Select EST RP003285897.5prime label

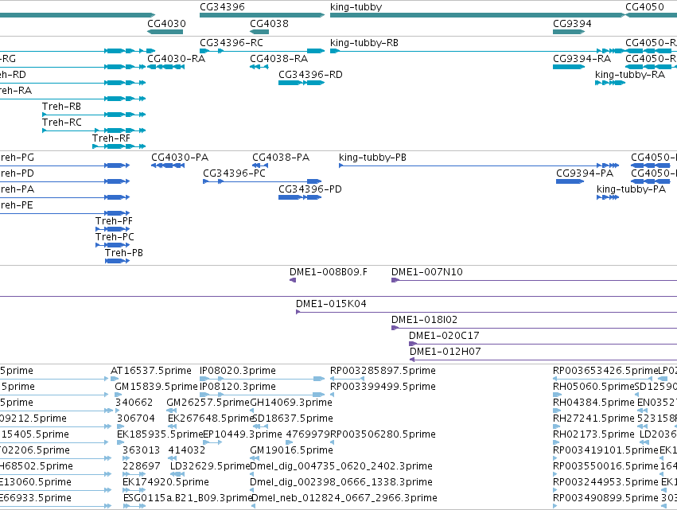pyautogui.click(x=383, y=371)
